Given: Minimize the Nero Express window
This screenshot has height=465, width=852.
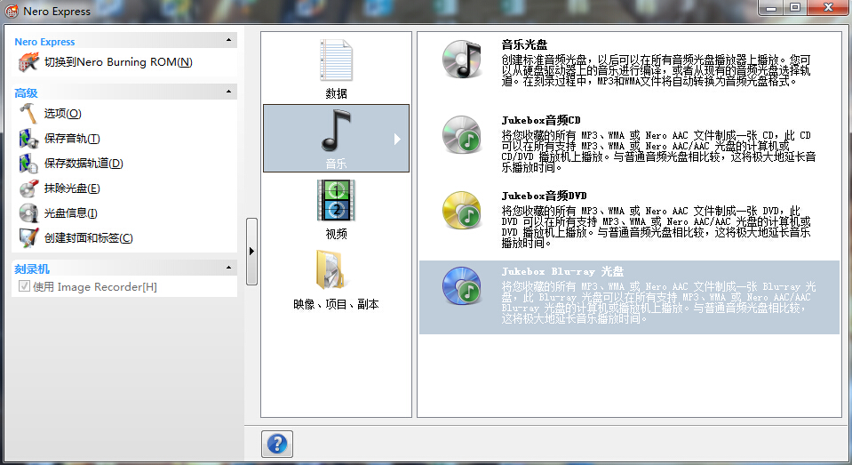Looking at the screenshot, I should coord(771,8).
